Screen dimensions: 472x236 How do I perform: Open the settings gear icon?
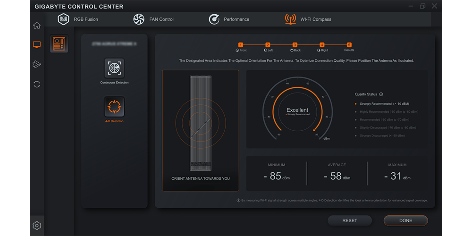coord(37,225)
